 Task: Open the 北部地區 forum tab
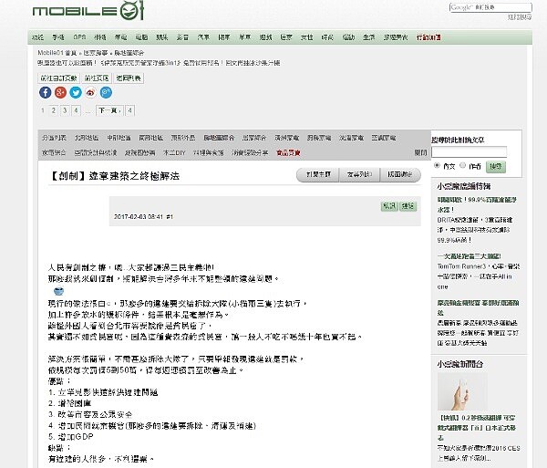click(x=87, y=138)
